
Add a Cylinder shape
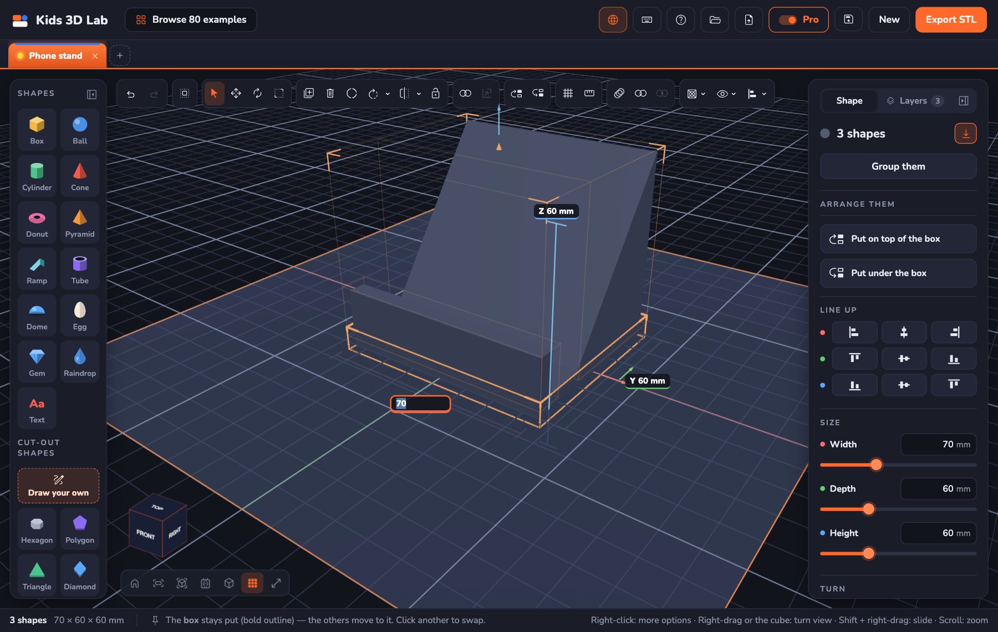(37, 176)
